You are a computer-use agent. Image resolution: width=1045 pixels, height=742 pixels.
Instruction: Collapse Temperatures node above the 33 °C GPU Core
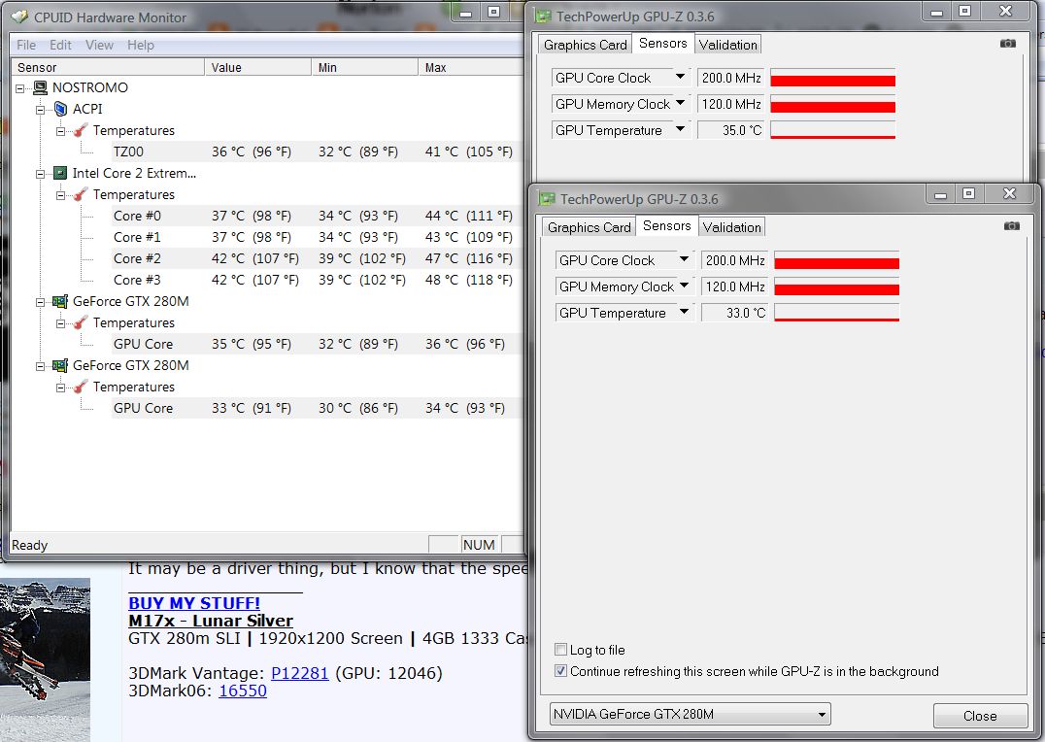[x=60, y=388]
